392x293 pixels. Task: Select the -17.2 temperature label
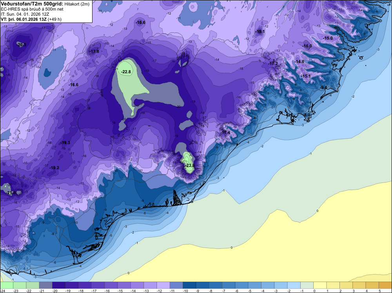[x=273, y=64]
